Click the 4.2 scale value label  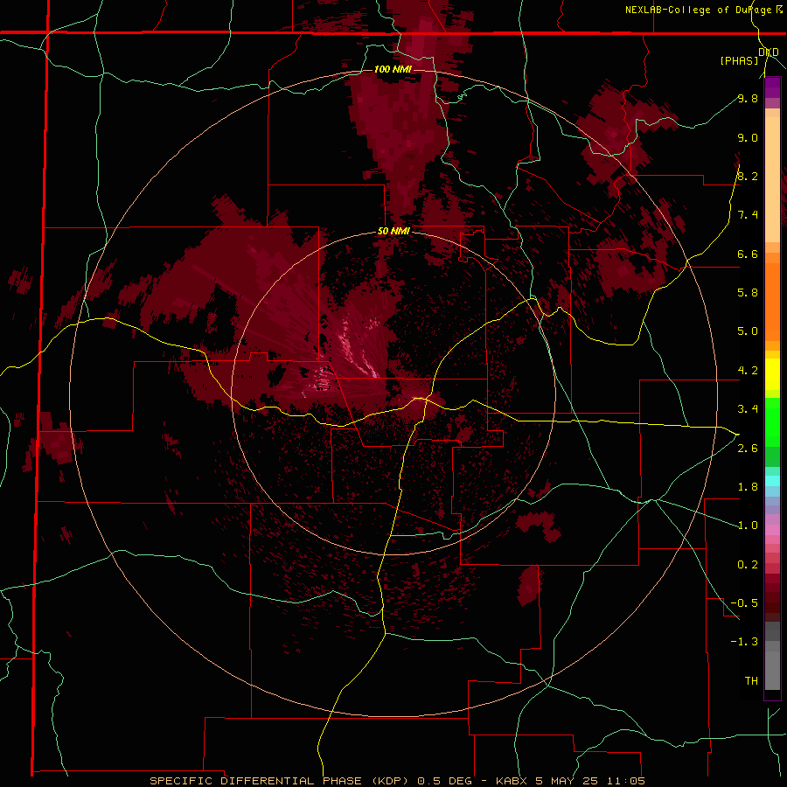748,371
